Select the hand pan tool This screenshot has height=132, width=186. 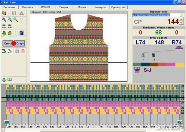pos(21,20)
